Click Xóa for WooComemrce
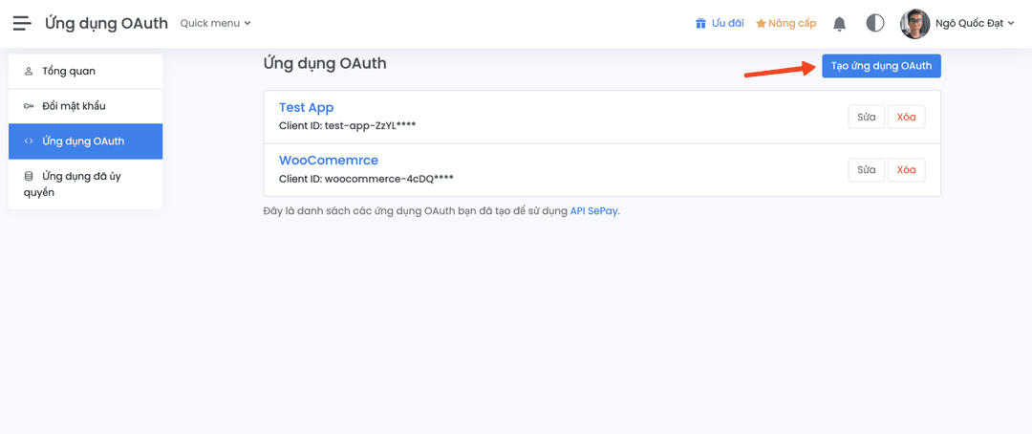The image size is (1032, 434). (x=906, y=170)
